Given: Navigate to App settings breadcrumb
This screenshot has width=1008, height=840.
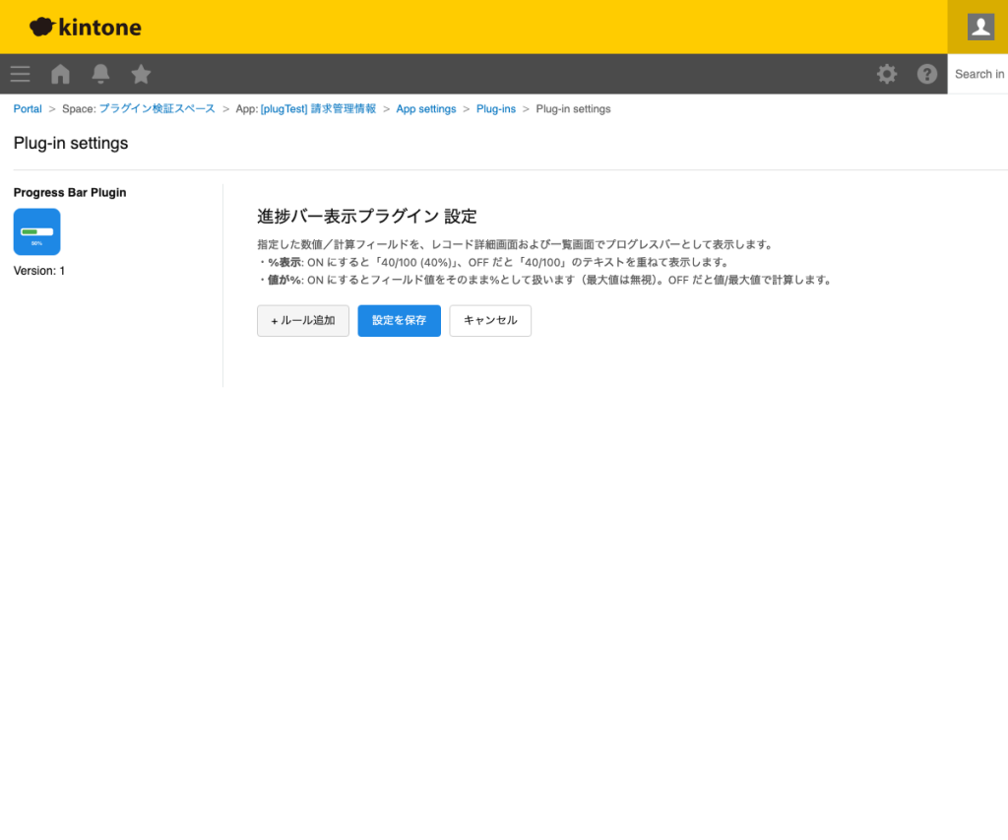Looking at the screenshot, I should (x=426, y=108).
